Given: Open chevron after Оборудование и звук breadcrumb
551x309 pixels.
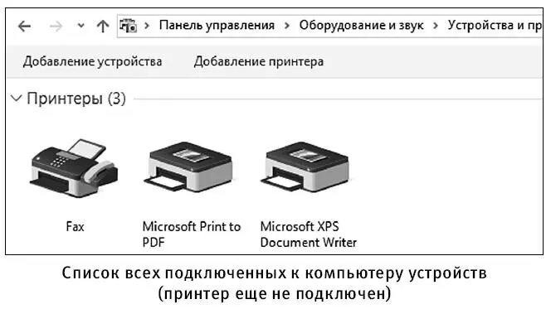Looking at the screenshot, I should (436, 26).
